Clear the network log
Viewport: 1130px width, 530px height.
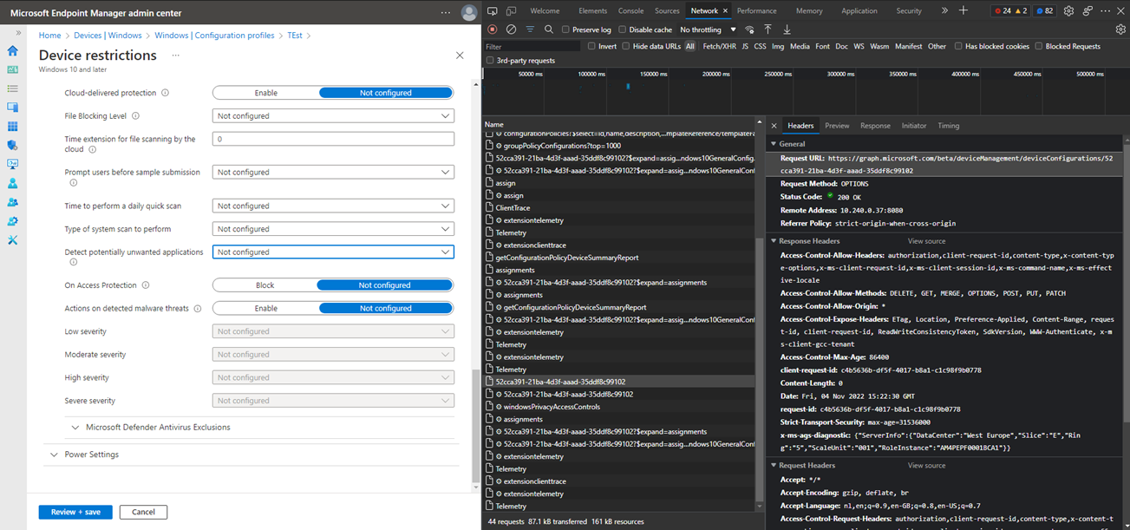[x=511, y=29]
